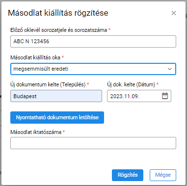Click the Előző oklevél sorozatjele és sorozatszáma label
Viewport: 187px width, 186px height.
click(59, 30)
